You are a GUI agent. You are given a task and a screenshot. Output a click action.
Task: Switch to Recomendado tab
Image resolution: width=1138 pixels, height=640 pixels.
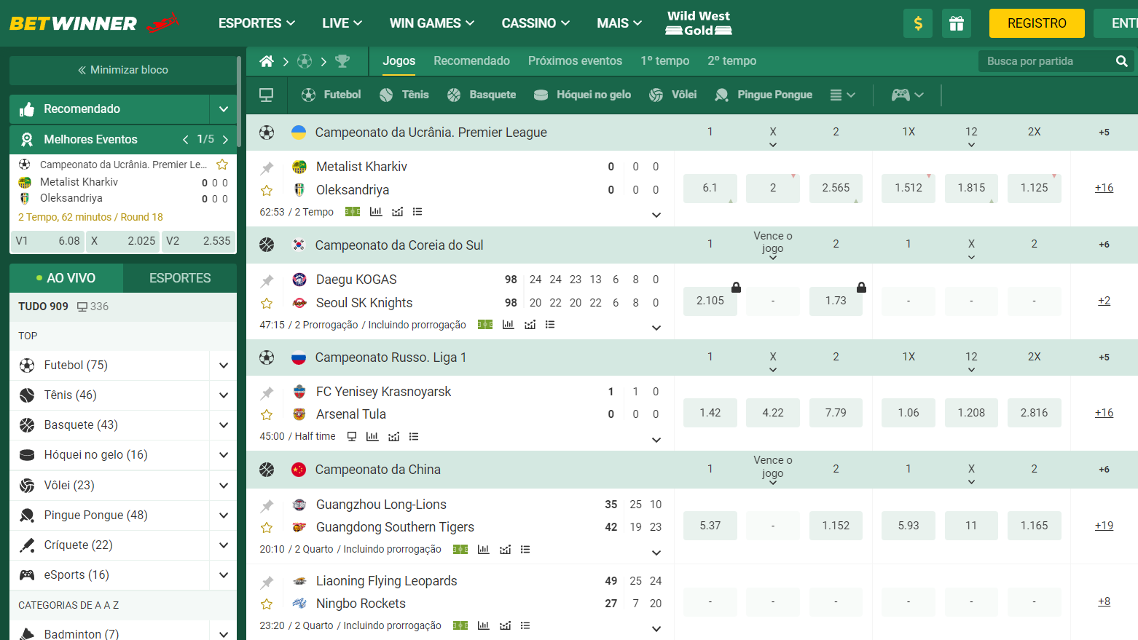click(x=471, y=61)
